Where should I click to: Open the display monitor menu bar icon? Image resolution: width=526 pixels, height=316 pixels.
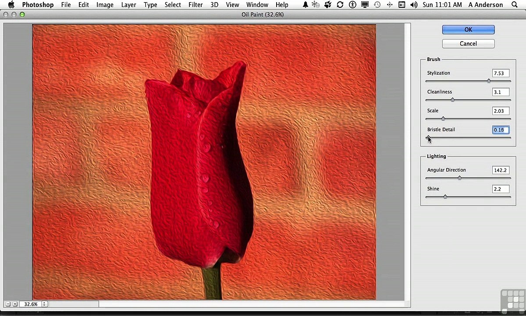365,5
